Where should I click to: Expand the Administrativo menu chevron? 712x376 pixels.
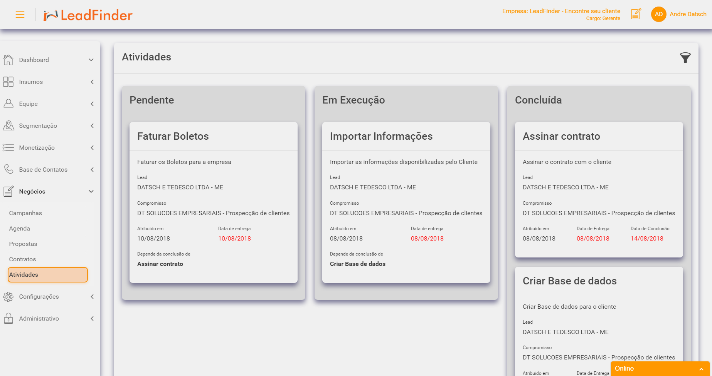[x=92, y=318]
